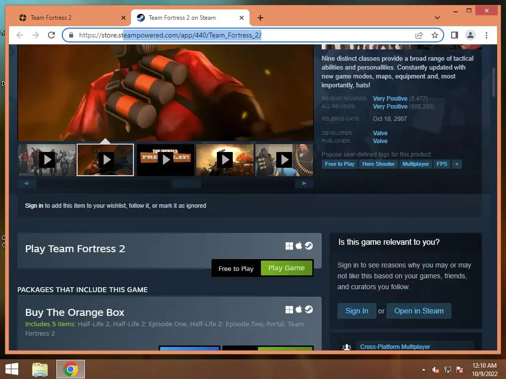Bookmark this page with star icon

tap(435, 35)
